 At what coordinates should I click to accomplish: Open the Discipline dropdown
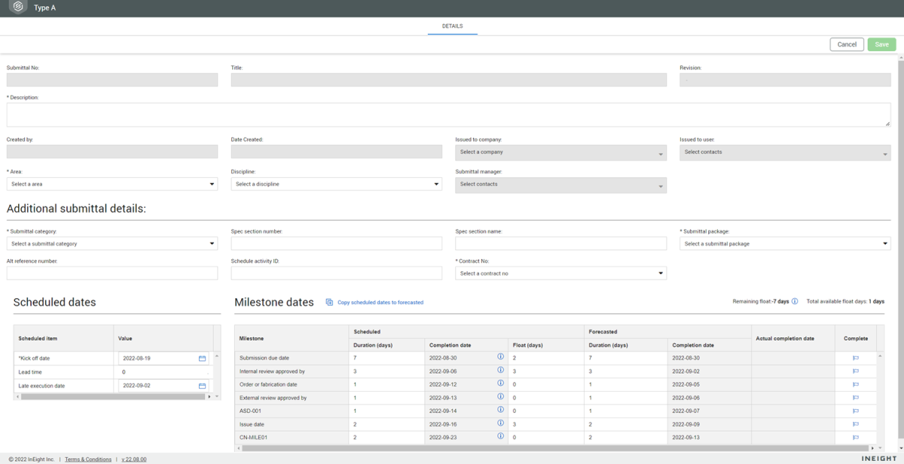tap(336, 184)
